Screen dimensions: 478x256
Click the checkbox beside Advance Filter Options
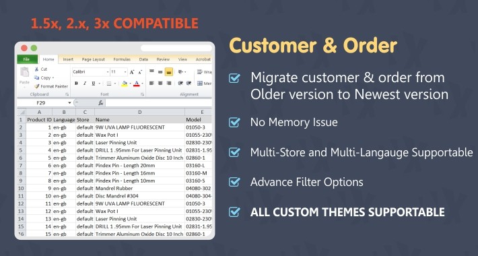click(234, 182)
